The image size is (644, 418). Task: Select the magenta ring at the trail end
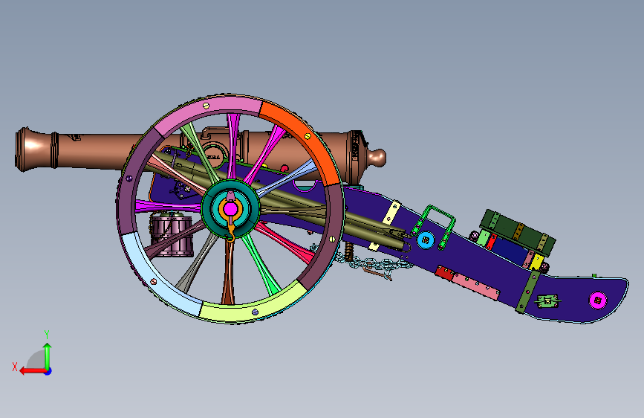point(598,300)
